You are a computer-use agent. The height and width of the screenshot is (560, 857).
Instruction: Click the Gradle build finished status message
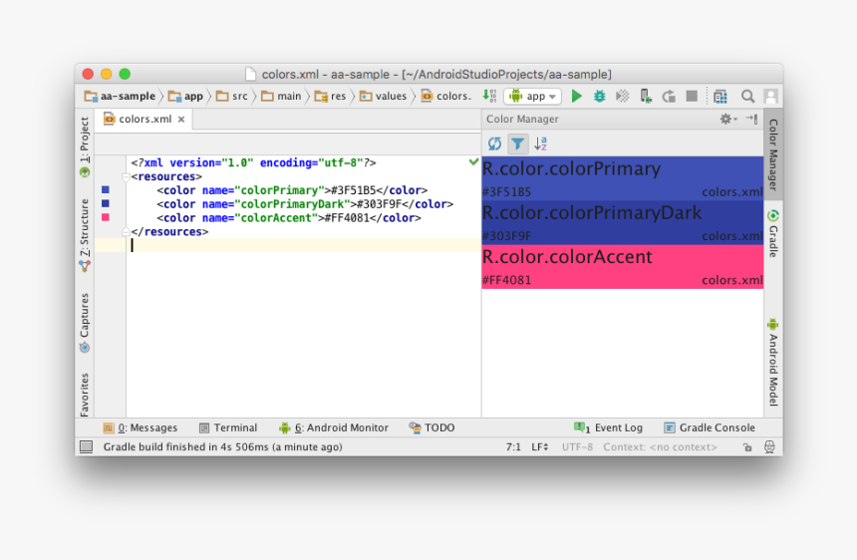[222, 447]
